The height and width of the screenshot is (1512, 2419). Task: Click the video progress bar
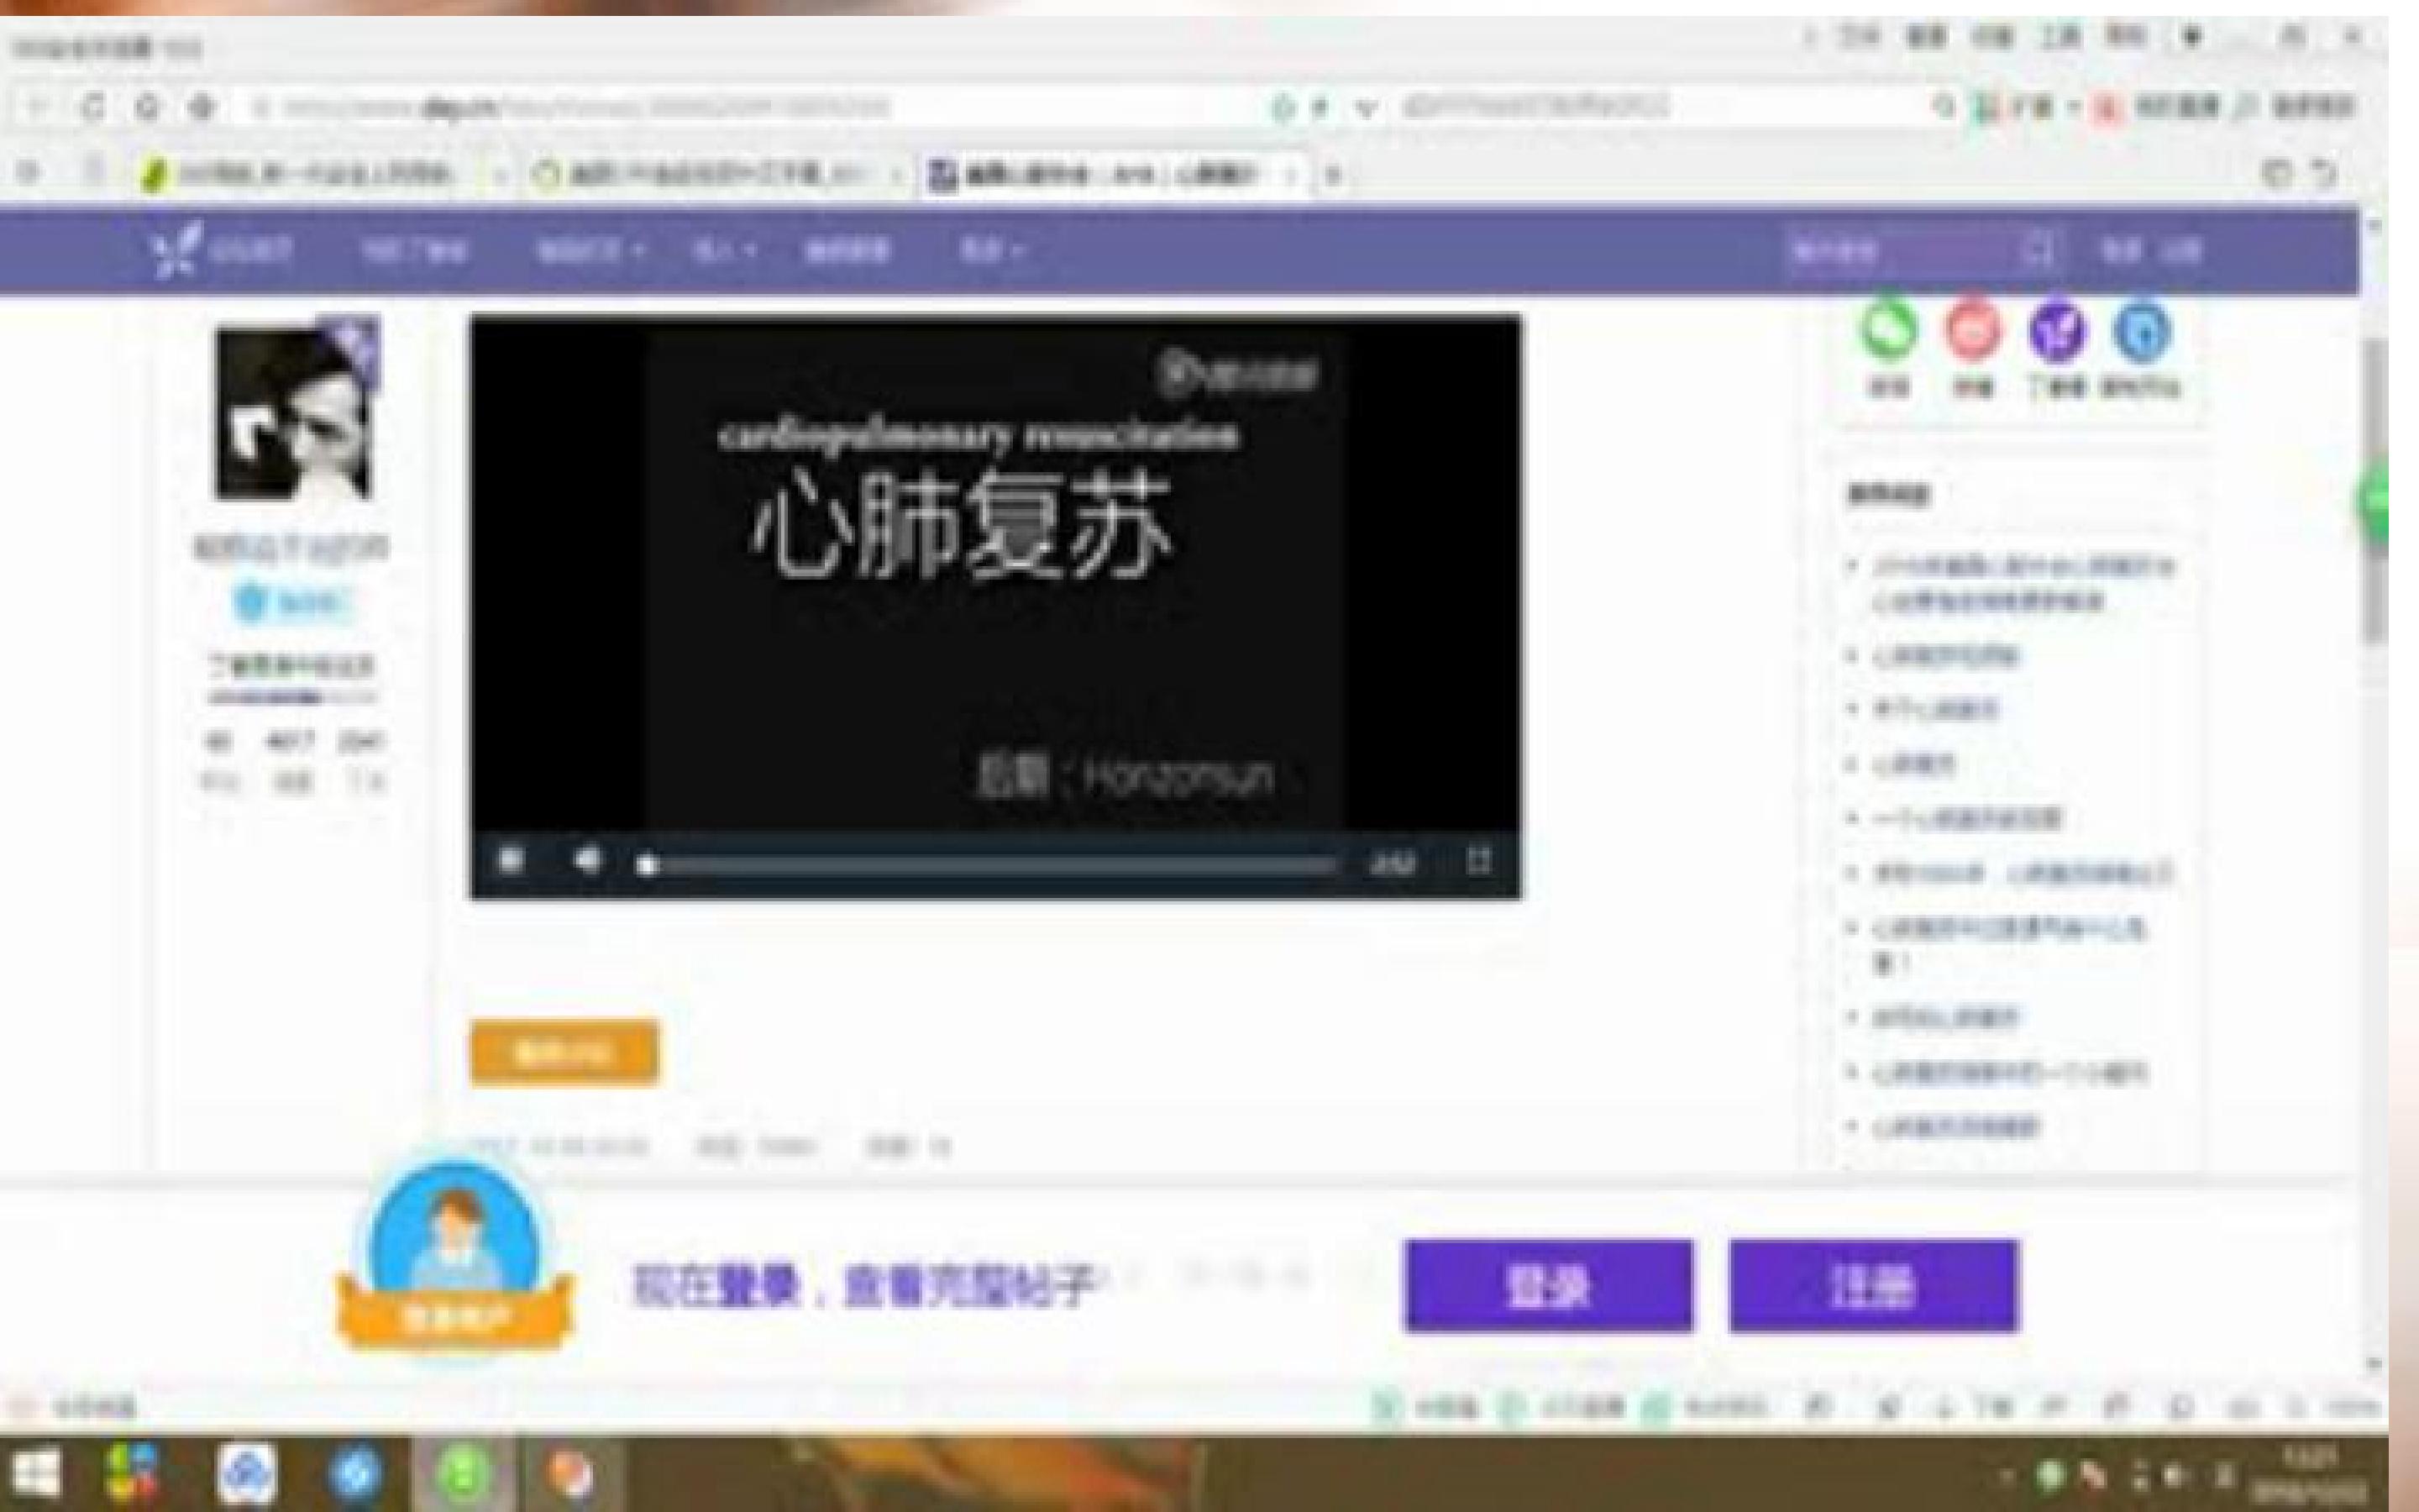pos(989,864)
